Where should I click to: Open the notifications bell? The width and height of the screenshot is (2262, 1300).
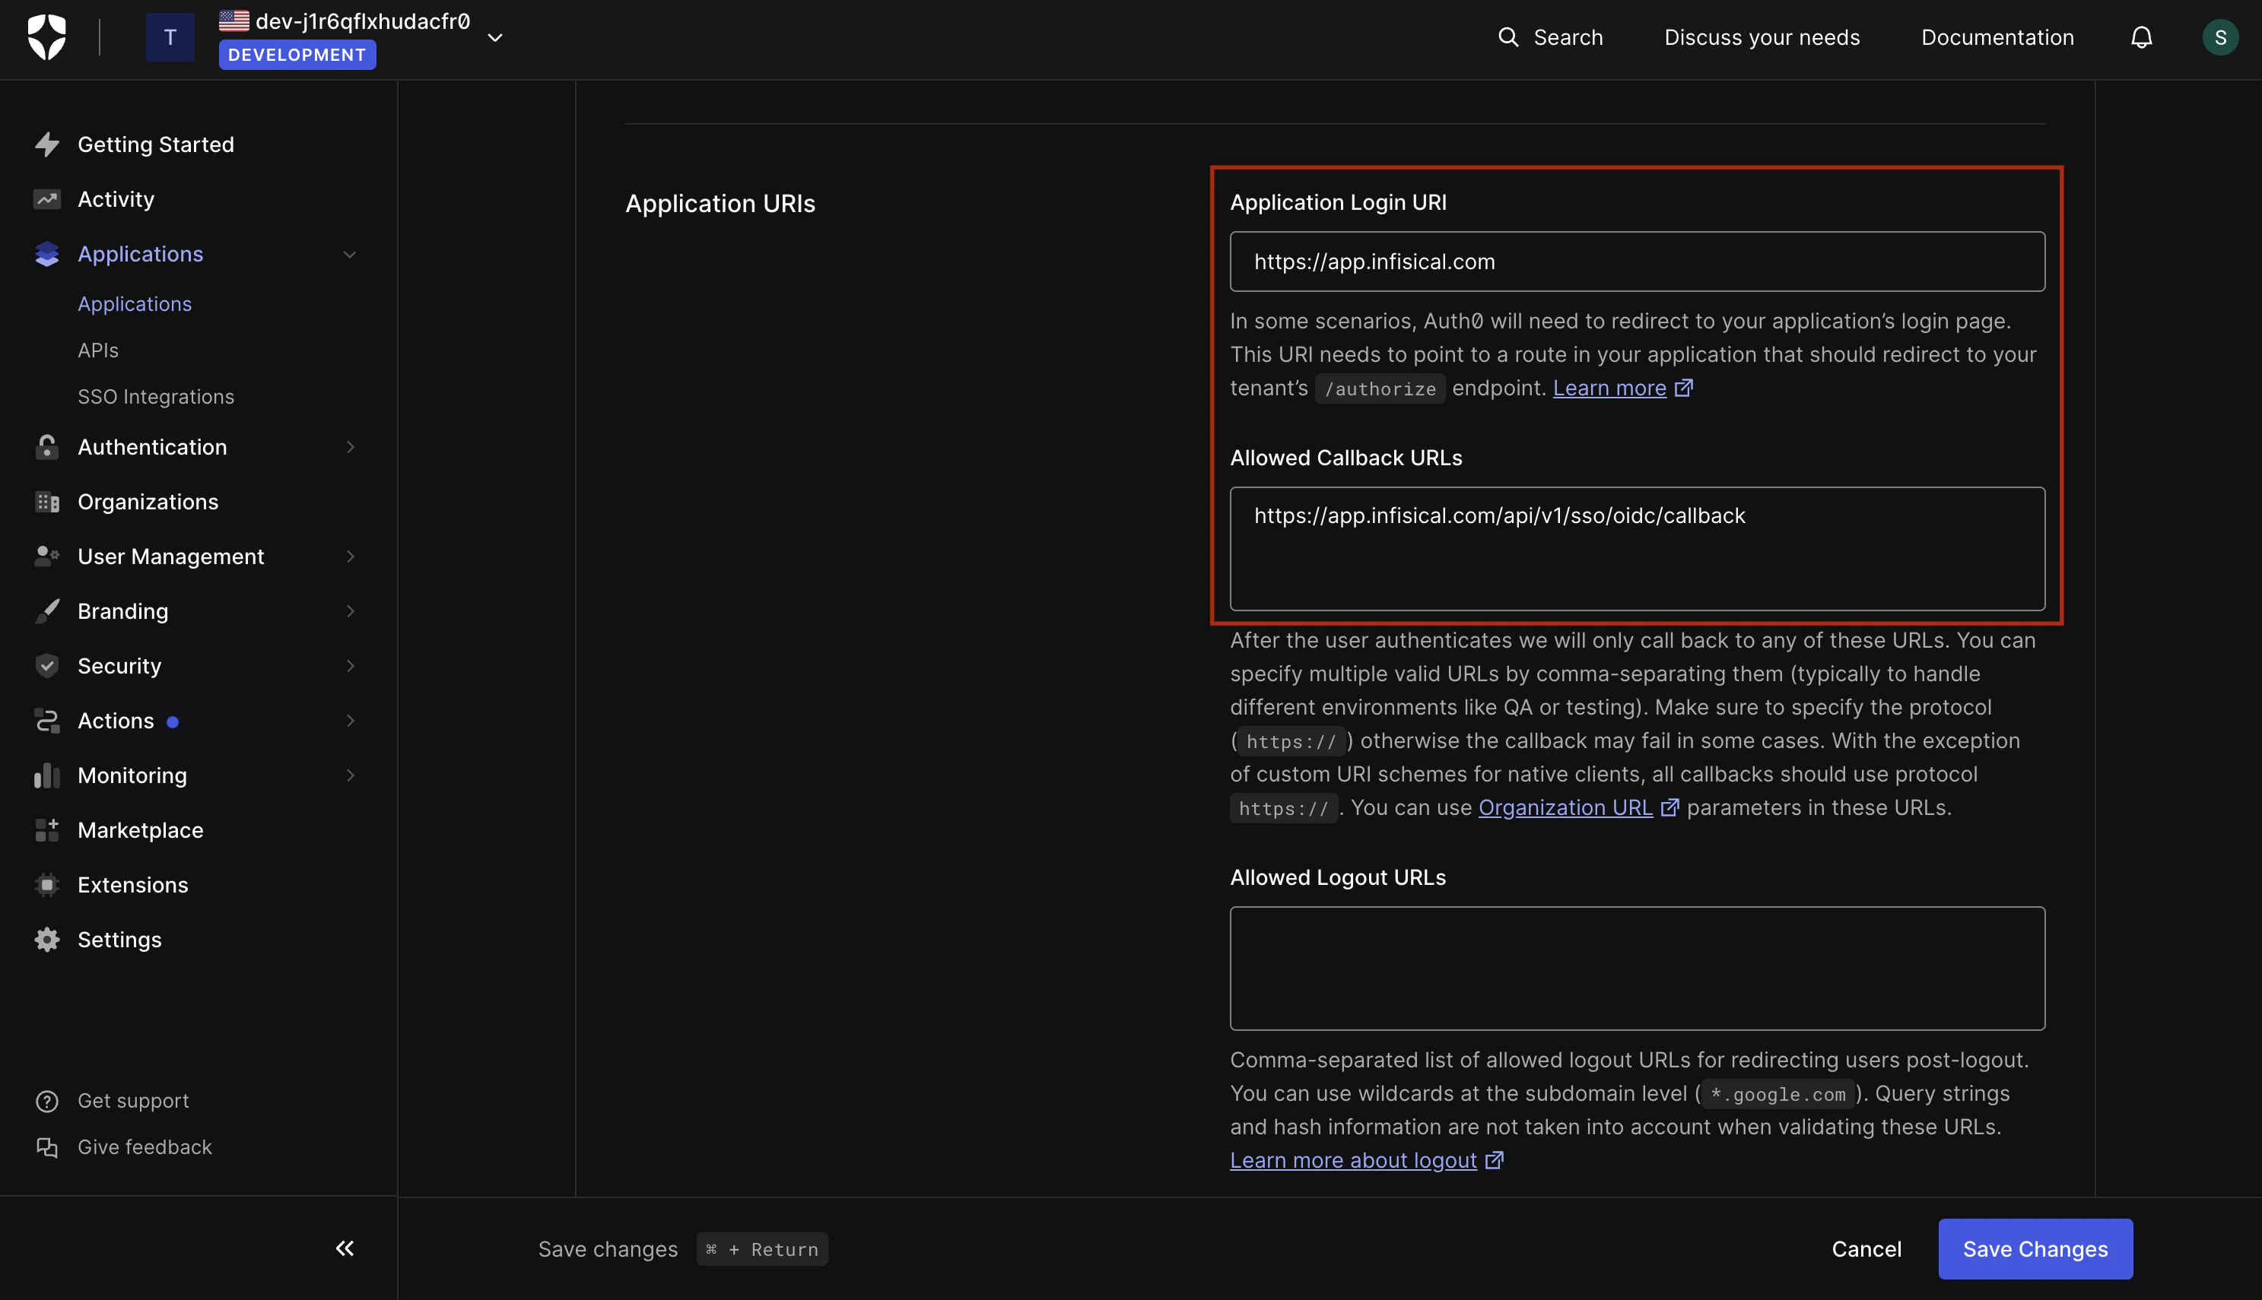2140,36
